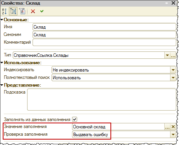
Task: Click the Синоним property label
Action: click(x=12, y=34)
